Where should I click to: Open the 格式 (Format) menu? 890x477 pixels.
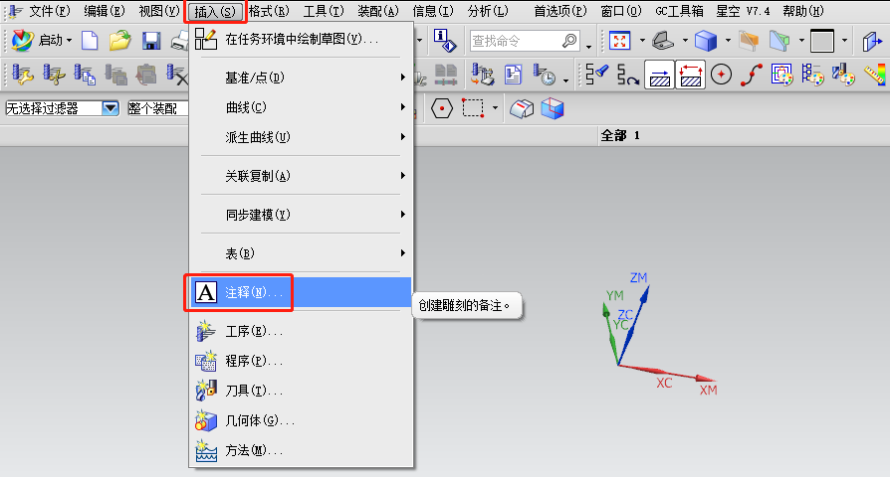(268, 11)
